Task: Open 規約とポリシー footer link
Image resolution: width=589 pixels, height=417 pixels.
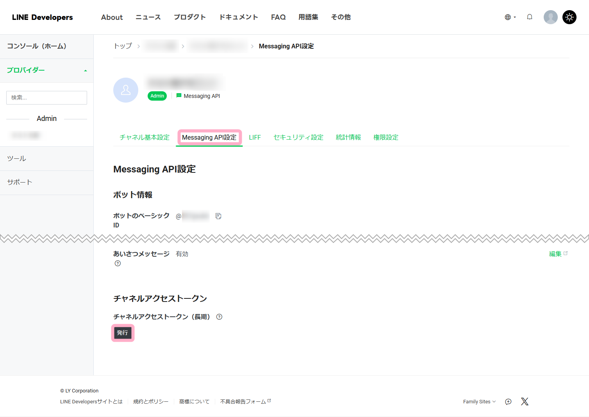Action: pyautogui.click(x=151, y=402)
